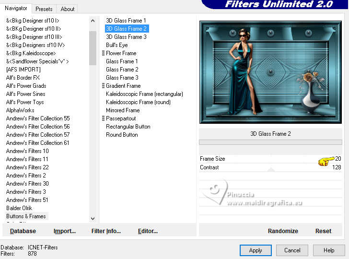349x259 pixels.
Task: Select Andrew's Filters 10 category
Action: 27,151
